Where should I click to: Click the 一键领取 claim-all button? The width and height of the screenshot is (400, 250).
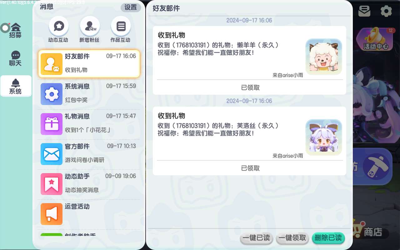pyautogui.click(x=292, y=238)
